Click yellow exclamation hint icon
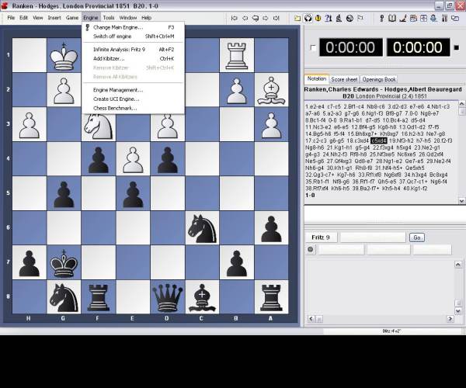466x388 pixels. [x=318, y=19]
